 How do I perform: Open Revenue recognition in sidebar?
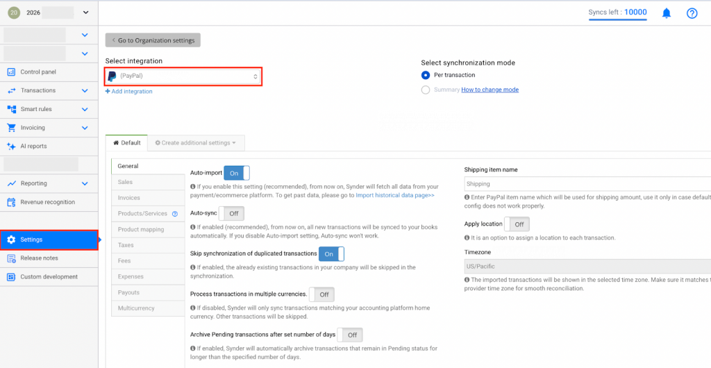[x=47, y=202]
